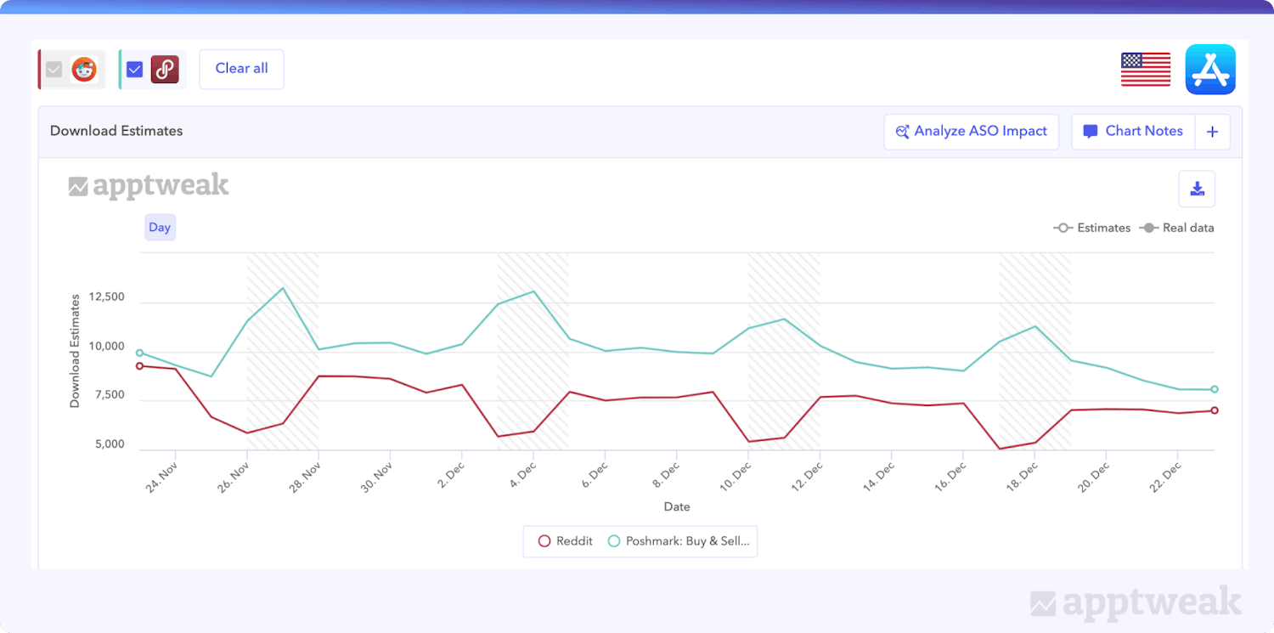Select the Day granularity option
The image size is (1274, 633).
[160, 227]
